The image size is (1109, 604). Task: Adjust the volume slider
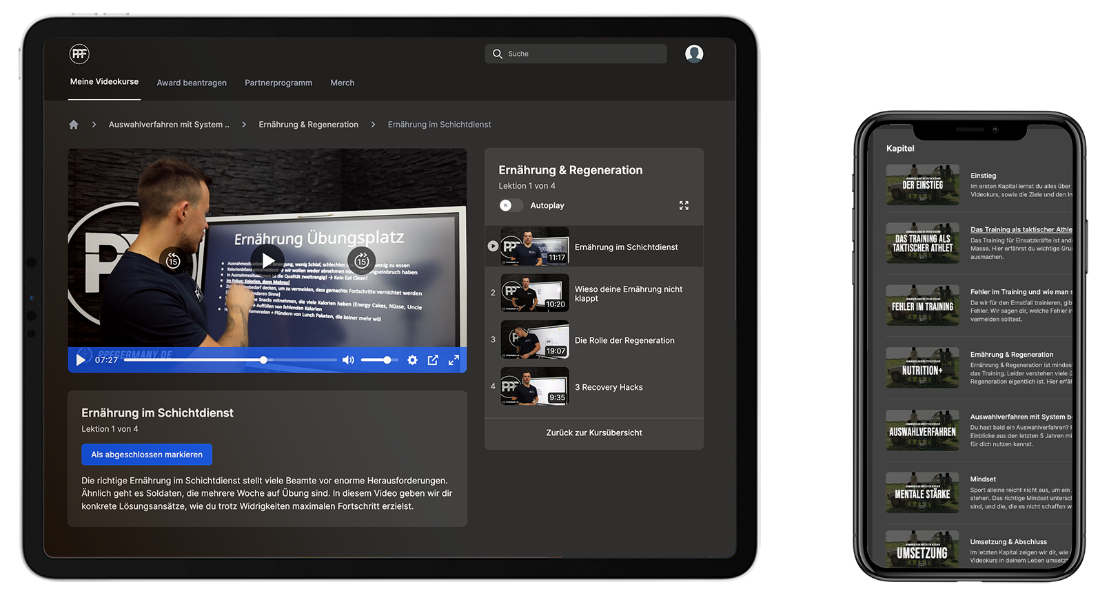(379, 360)
